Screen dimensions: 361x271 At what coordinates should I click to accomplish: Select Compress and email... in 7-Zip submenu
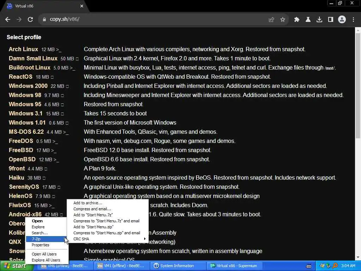(108, 209)
